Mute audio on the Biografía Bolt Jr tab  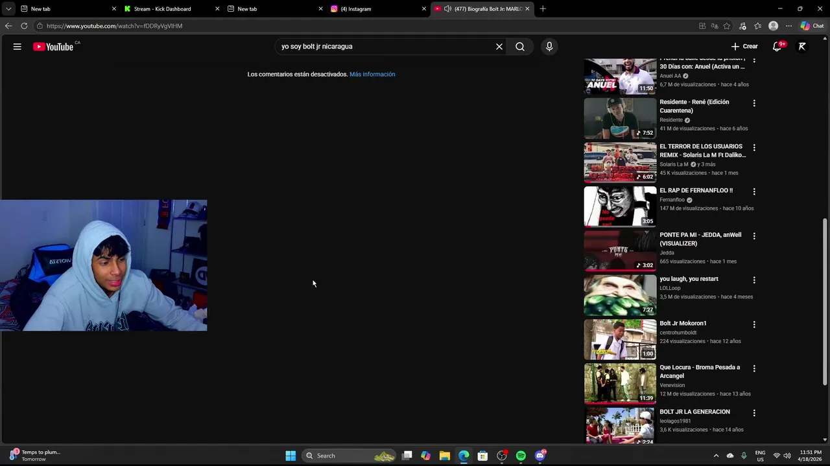(x=447, y=9)
